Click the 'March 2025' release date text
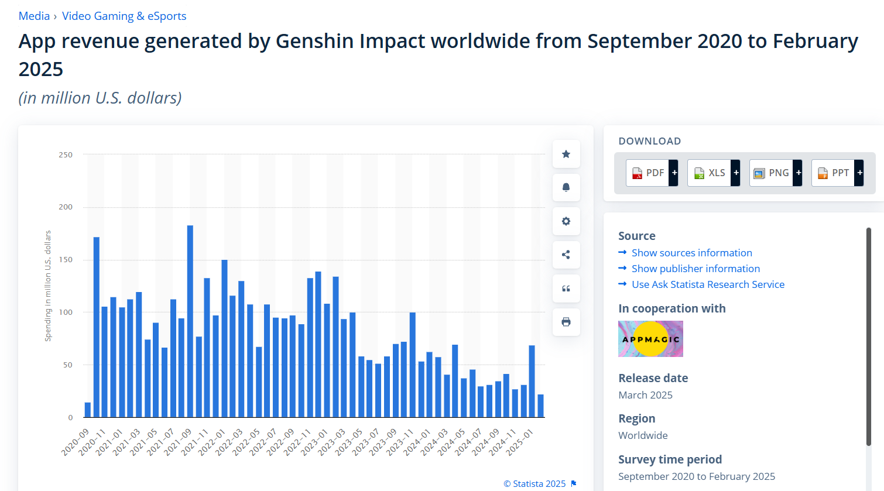This screenshot has width=884, height=491. (645, 395)
